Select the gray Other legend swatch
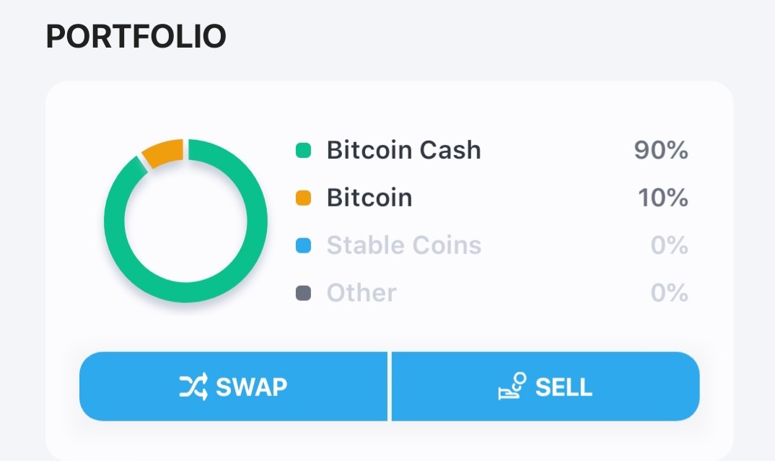Viewport: 775px width, 461px height. pyautogui.click(x=303, y=293)
